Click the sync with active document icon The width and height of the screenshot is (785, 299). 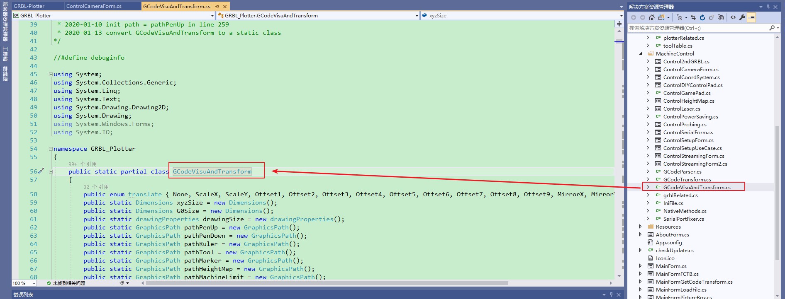[693, 17]
